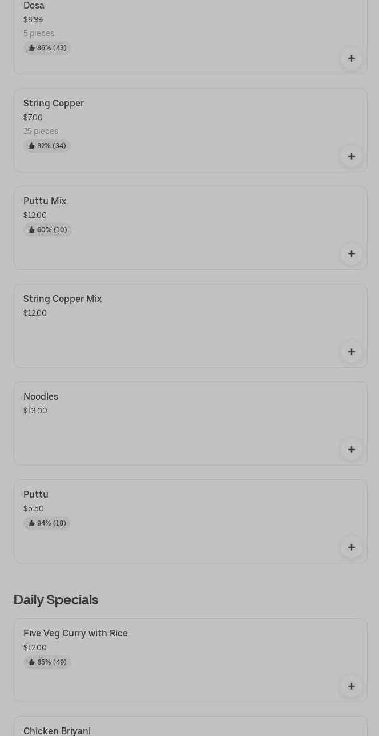Add String Copper Mix to order
379x736 pixels.
pyautogui.click(x=351, y=352)
